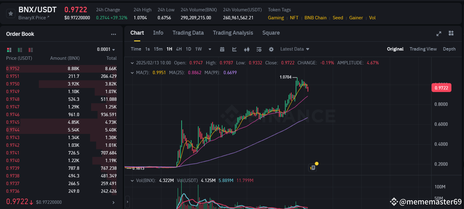
Task: Click the Price (USDT) column header
Action: click(19, 58)
